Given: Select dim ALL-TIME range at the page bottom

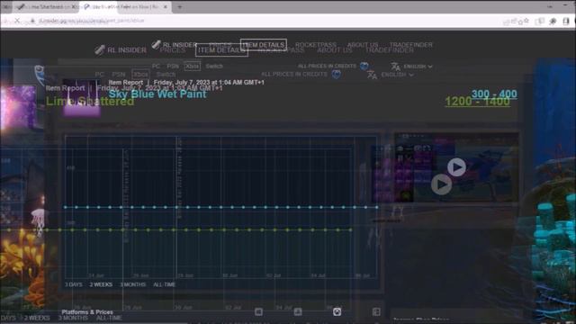Looking at the screenshot, I should point(109,318).
